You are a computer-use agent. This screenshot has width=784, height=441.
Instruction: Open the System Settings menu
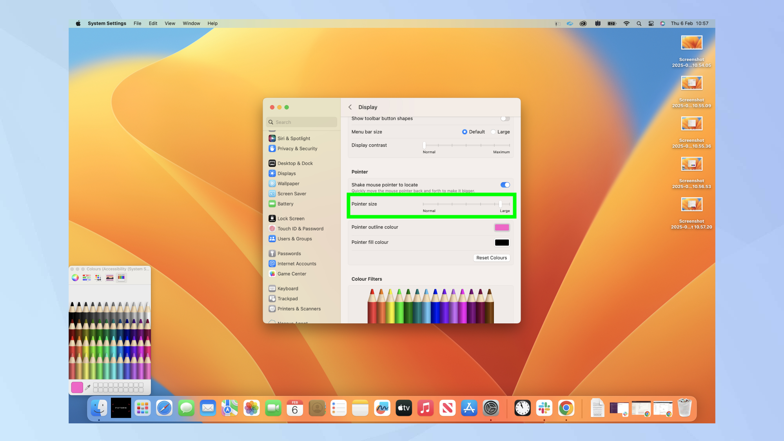click(107, 23)
